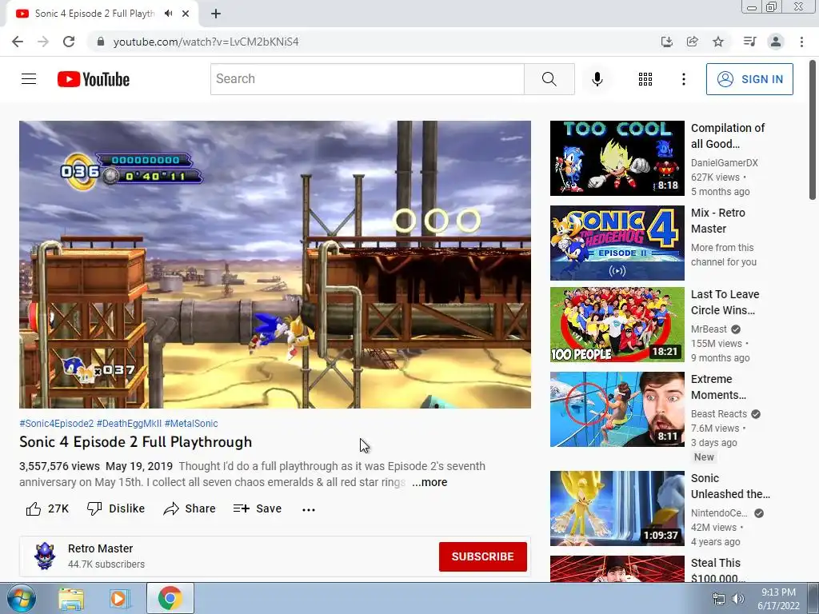819x614 pixels.
Task: Click the page vertical scrollbar
Action: pyautogui.click(x=813, y=130)
